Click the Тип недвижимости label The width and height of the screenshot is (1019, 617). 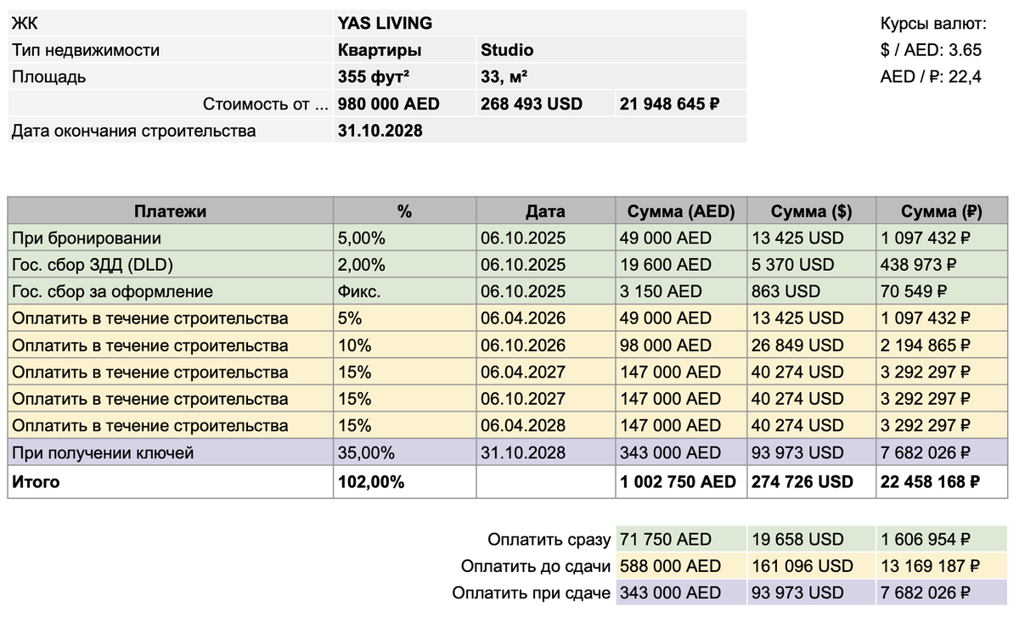pos(86,50)
